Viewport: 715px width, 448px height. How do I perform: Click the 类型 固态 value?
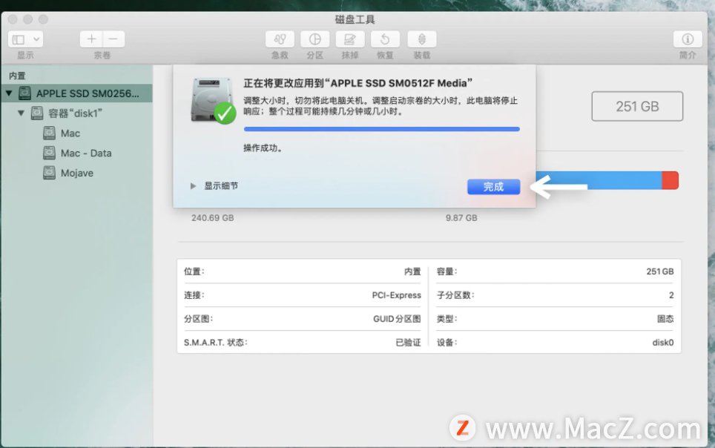(665, 319)
